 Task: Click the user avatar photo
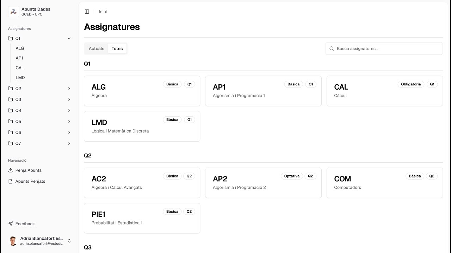[x=13, y=241]
